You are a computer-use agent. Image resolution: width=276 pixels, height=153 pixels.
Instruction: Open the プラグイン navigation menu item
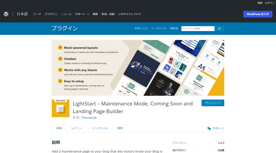point(51,14)
